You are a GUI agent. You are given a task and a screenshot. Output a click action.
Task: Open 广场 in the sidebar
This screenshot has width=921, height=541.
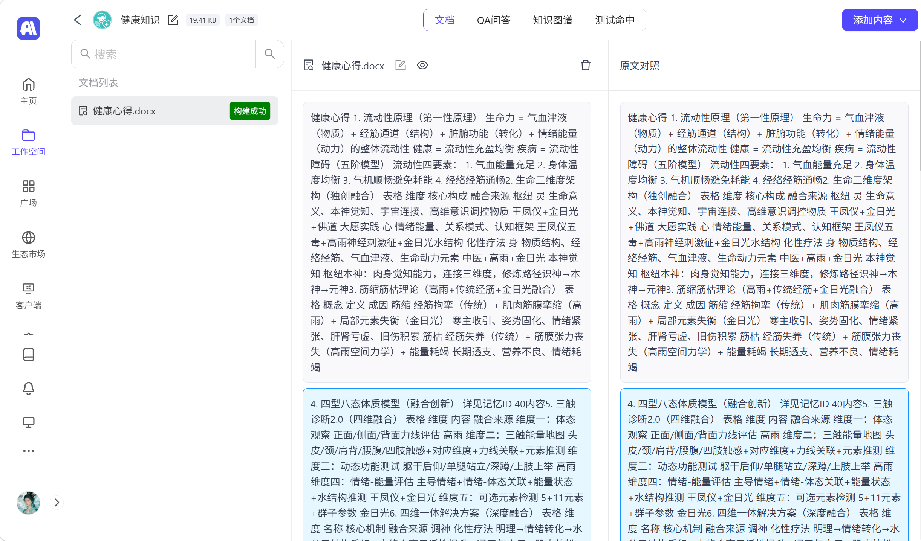click(x=28, y=194)
